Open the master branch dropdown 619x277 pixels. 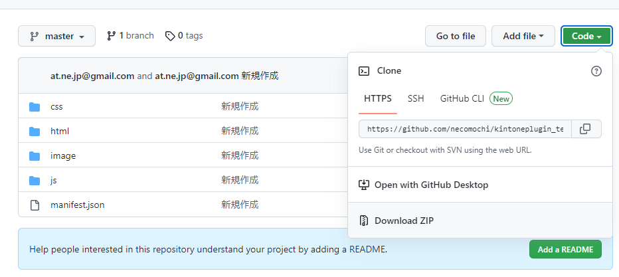[56, 36]
